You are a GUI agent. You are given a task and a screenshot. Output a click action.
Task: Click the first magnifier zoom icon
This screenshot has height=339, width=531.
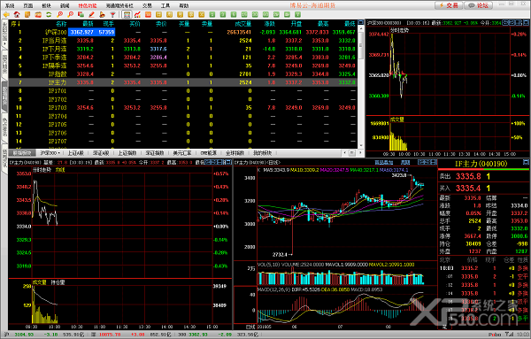[x=59, y=14]
